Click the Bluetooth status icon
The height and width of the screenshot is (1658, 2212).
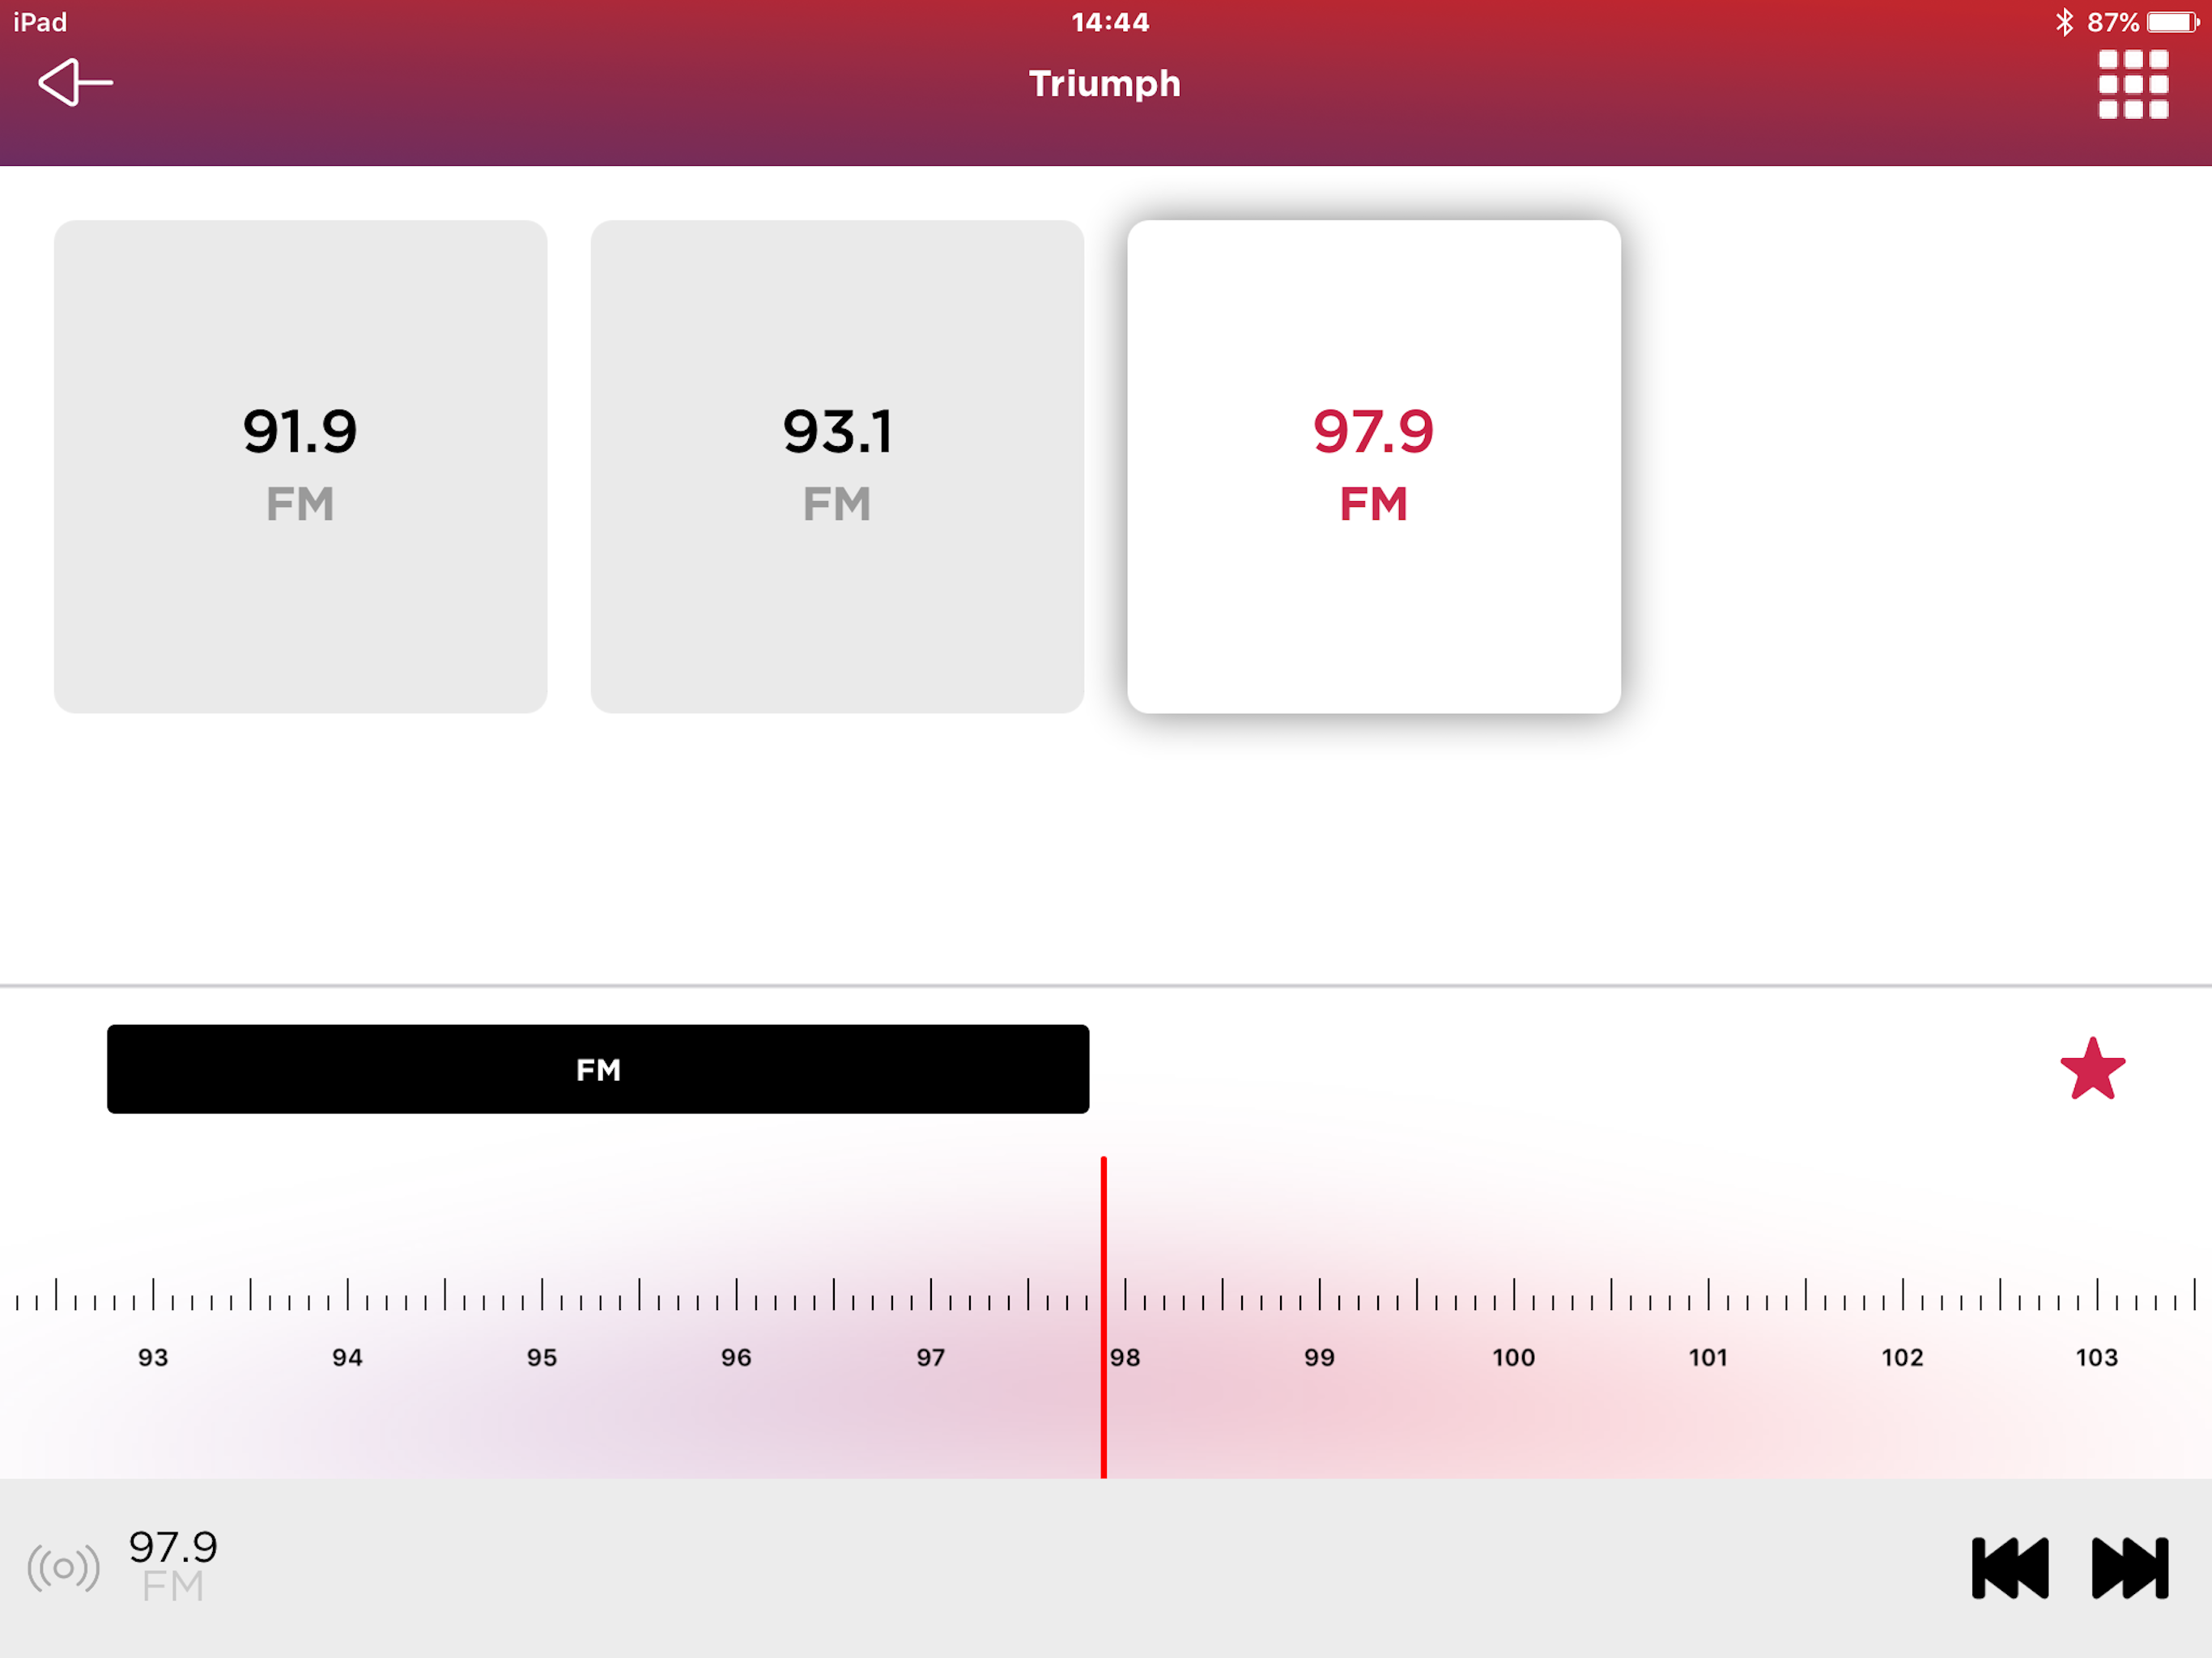(2064, 22)
